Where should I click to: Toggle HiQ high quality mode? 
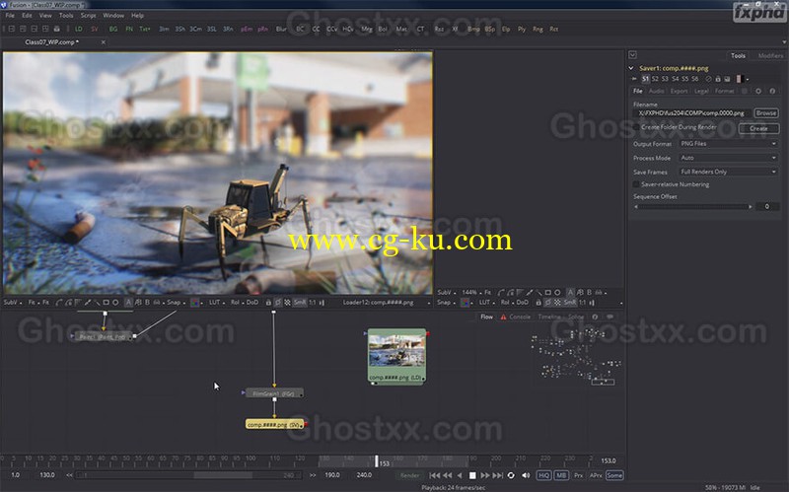tap(543, 475)
